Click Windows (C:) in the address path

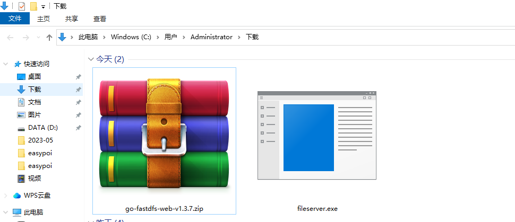click(x=131, y=37)
